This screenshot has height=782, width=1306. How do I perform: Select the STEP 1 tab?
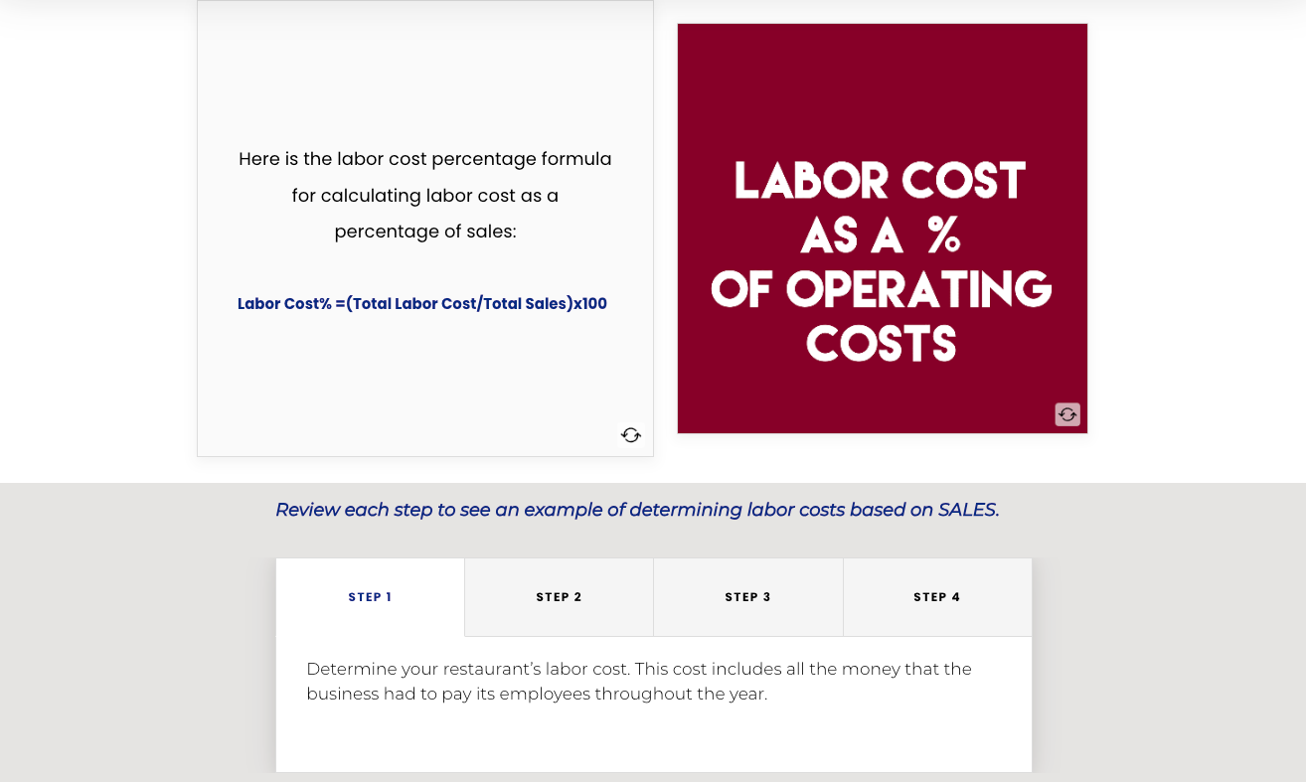(370, 597)
